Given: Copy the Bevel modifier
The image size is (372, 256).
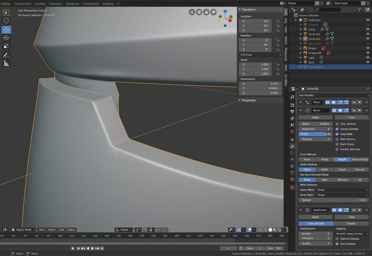Looking at the screenshot, I should click(x=352, y=117).
